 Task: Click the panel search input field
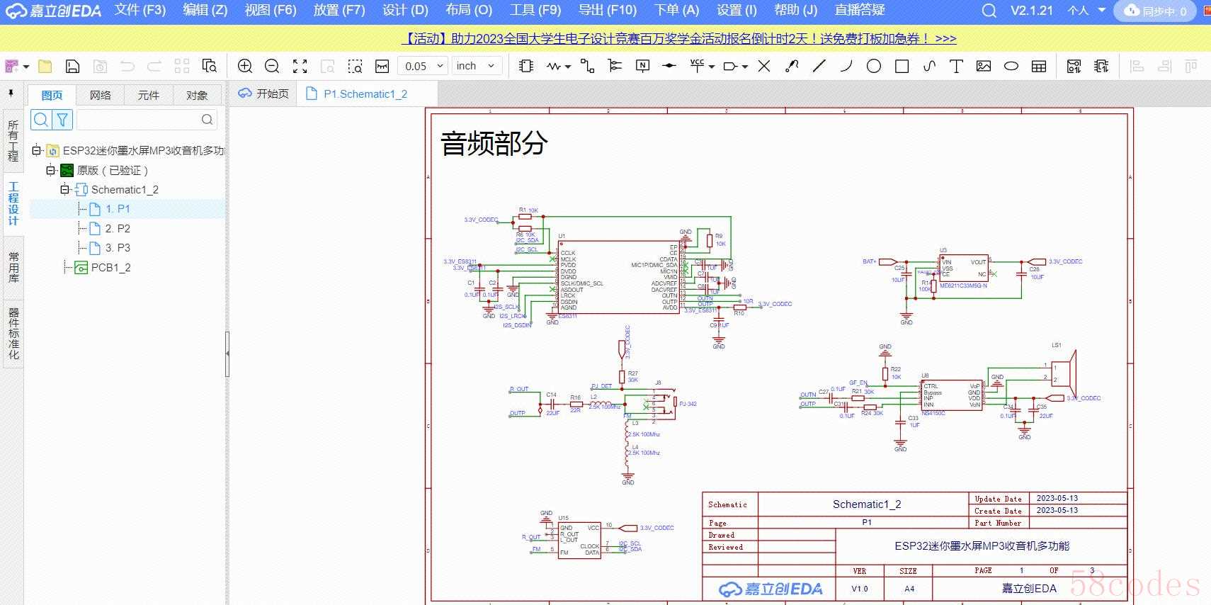coord(146,120)
